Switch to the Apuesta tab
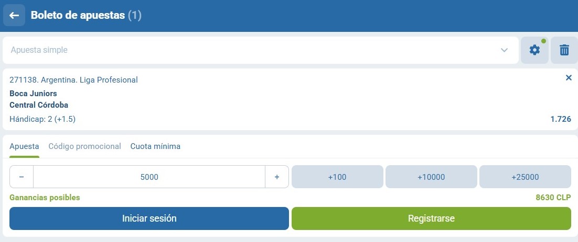 tap(24, 146)
